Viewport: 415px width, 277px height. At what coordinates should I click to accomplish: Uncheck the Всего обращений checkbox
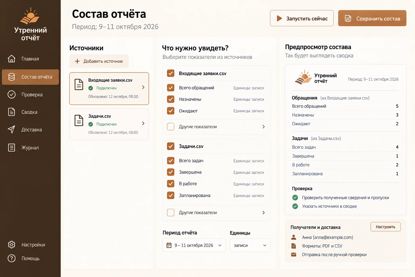(x=170, y=88)
